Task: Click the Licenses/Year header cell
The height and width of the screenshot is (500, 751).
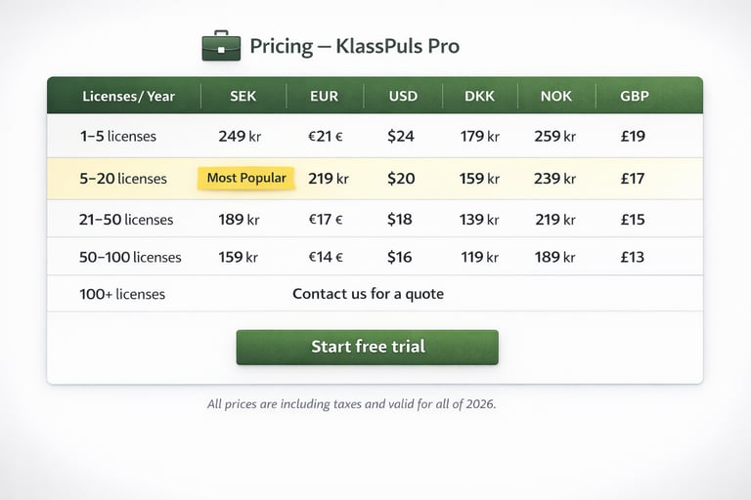Action: tap(128, 96)
